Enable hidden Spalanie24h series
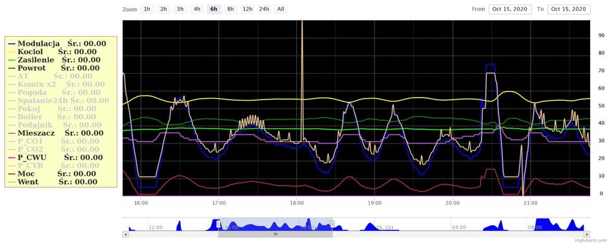This screenshot has height=244, width=611. tap(59, 101)
